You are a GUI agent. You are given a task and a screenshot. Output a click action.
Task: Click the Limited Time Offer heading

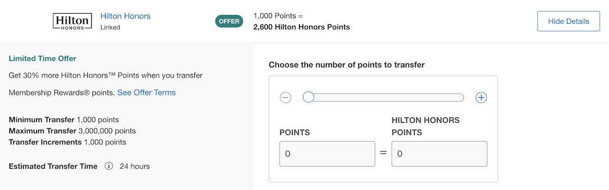click(x=43, y=59)
